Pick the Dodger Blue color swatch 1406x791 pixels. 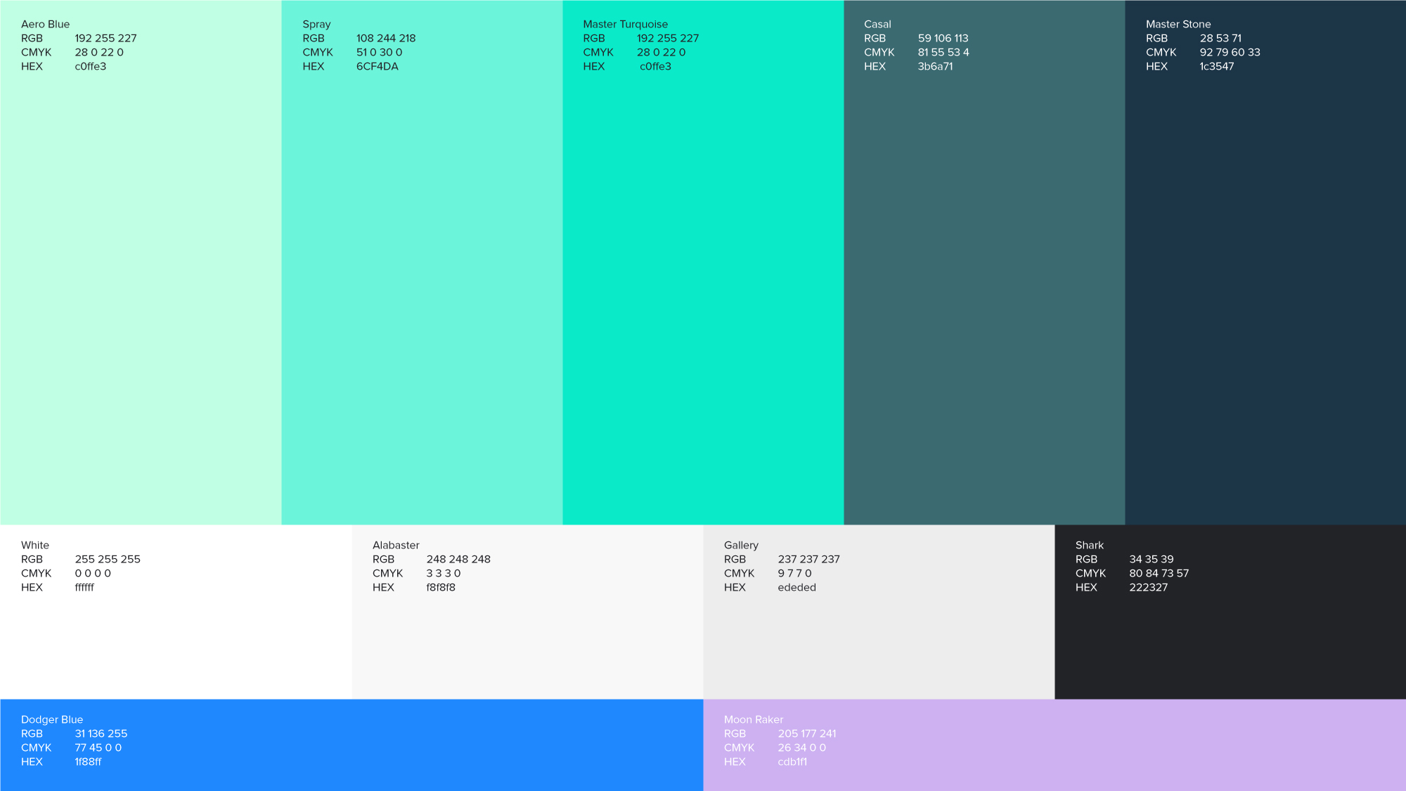[x=351, y=745]
